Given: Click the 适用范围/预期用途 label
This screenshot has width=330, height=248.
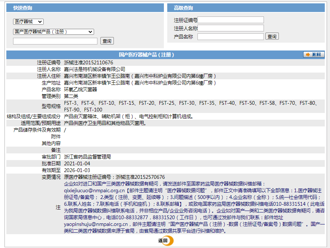Looking at the screenshot, I should pyautogui.click(x=41, y=123).
